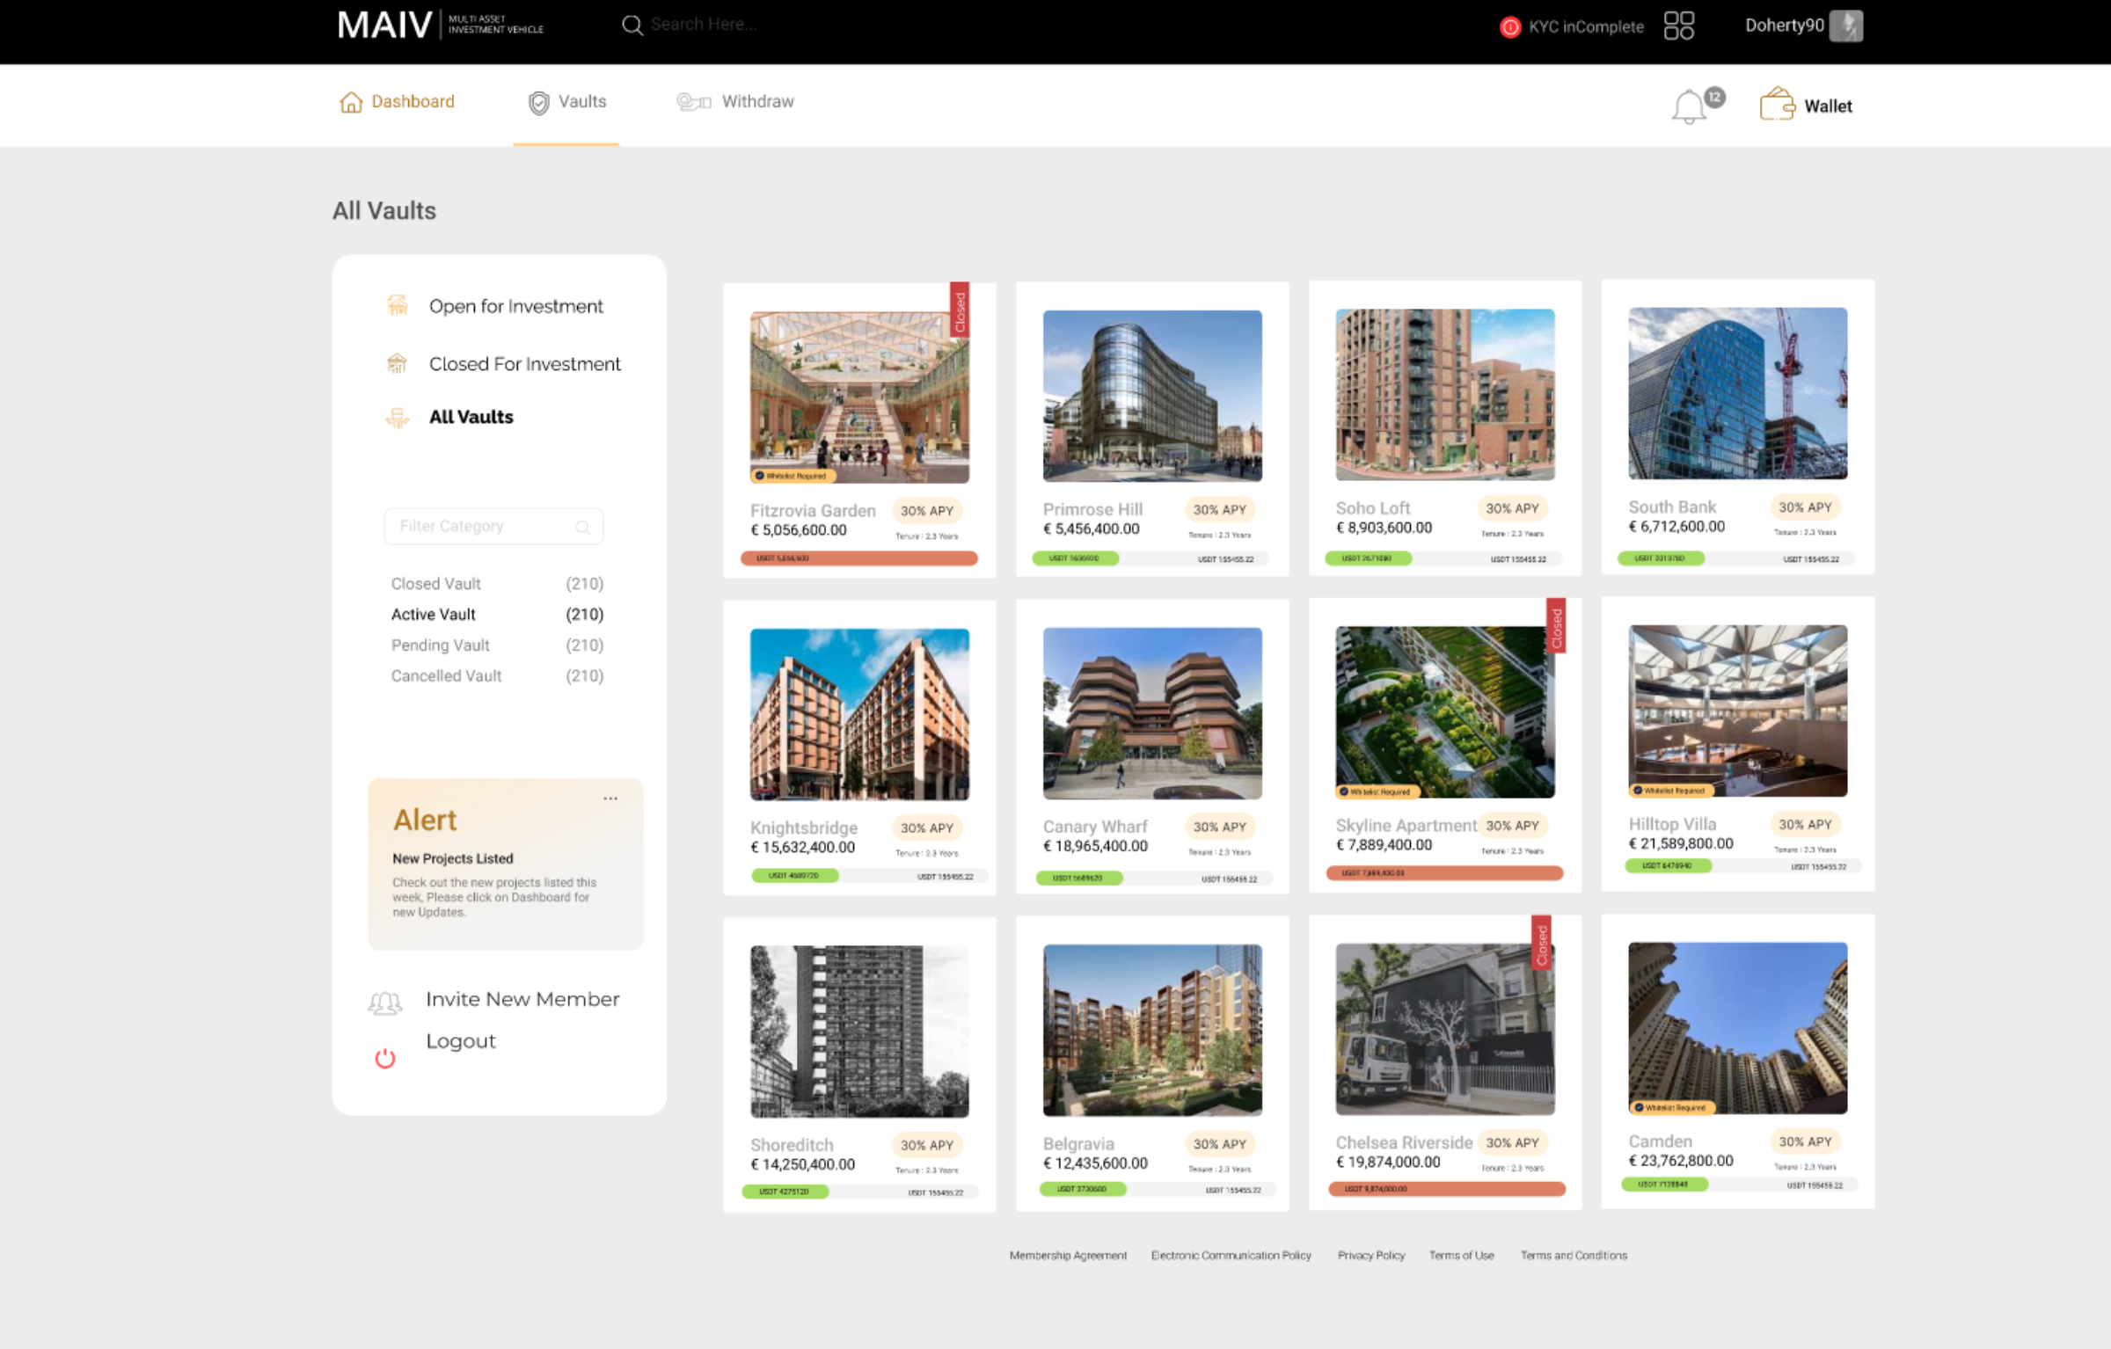Open Shoreditch vault image
2111x1349 pixels.
(859, 1032)
